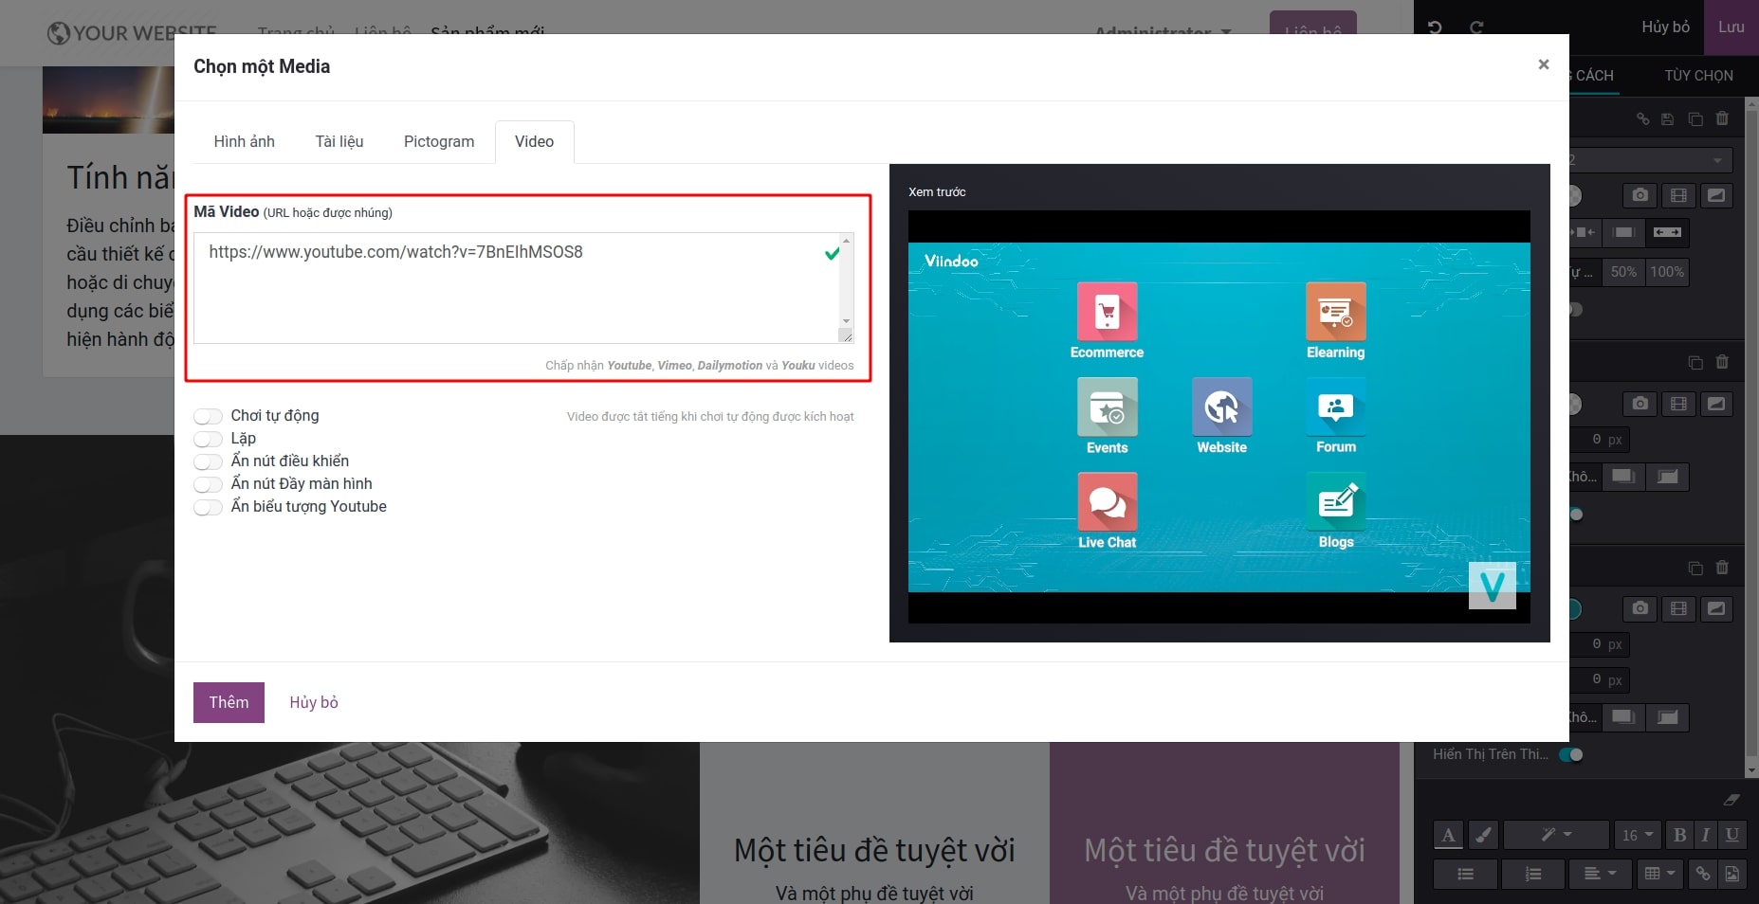The width and height of the screenshot is (1759, 904).
Task: Click the eraser remove-format icon
Action: pyautogui.click(x=1732, y=800)
